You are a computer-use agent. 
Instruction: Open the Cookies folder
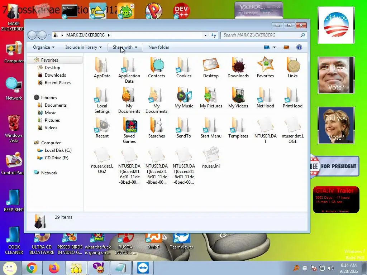point(184,68)
